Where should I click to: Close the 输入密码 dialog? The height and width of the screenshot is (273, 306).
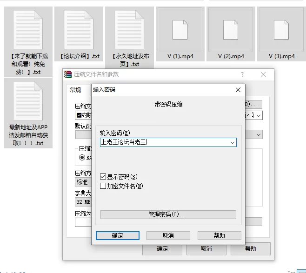(x=238, y=90)
